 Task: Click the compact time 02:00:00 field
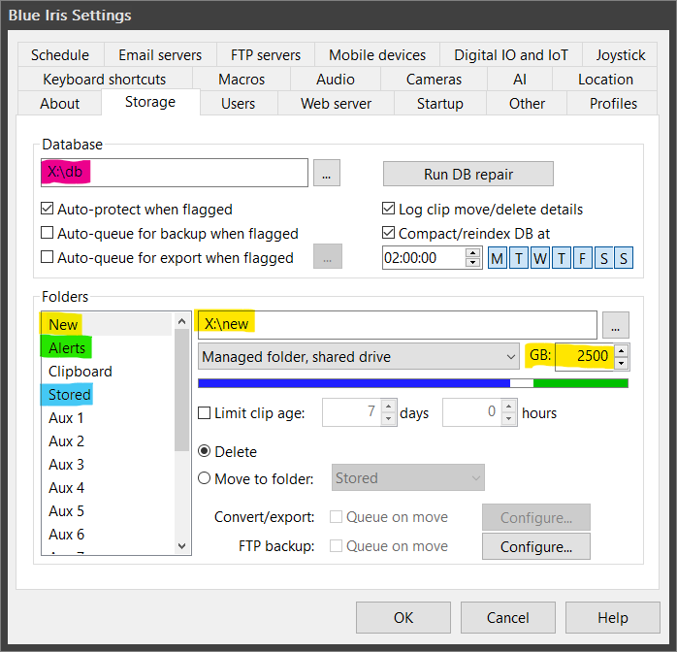[x=424, y=258]
